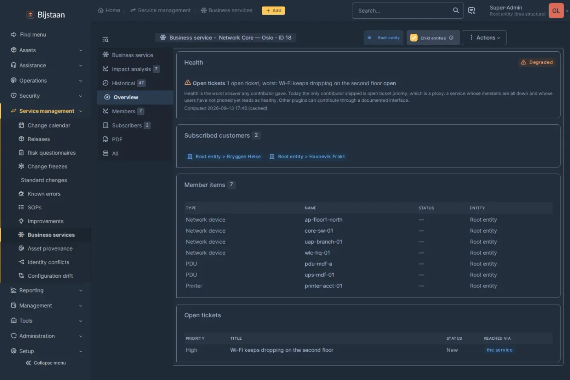Viewport: 570px width, 380px height.
Task: Open the GL user avatar
Action: (556, 11)
